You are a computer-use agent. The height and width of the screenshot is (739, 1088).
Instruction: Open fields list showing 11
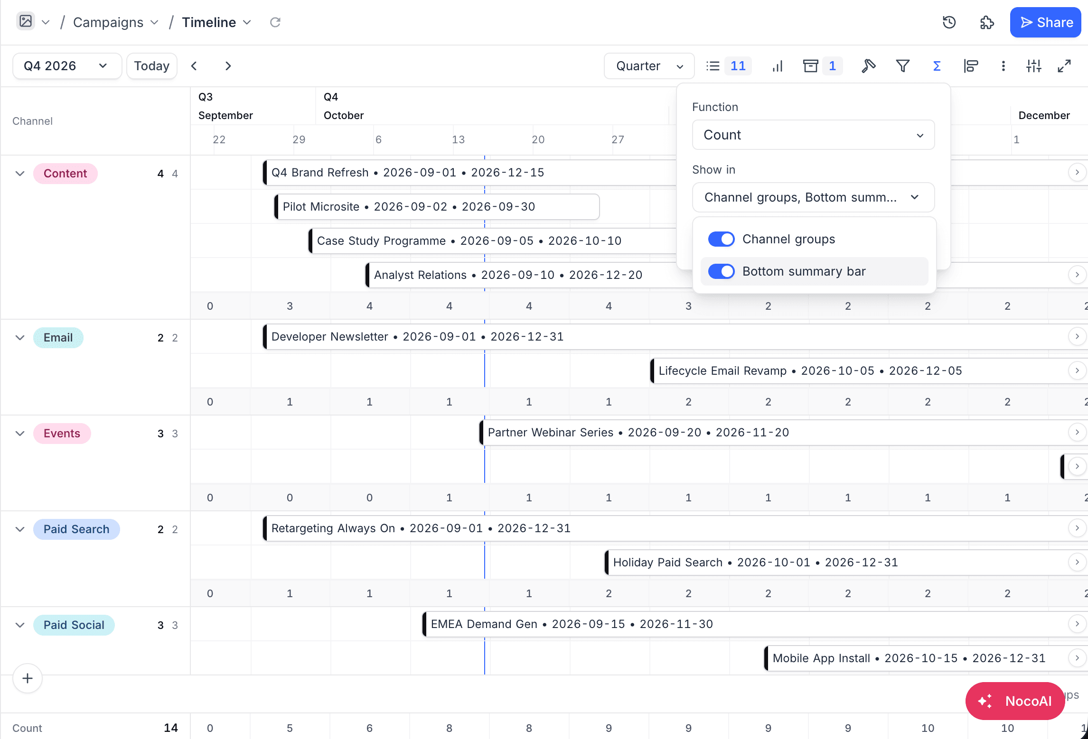click(x=728, y=66)
